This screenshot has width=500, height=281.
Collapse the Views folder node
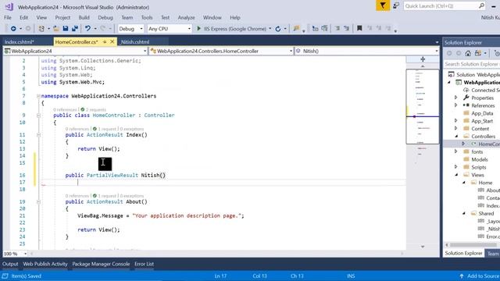(x=456, y=175)
